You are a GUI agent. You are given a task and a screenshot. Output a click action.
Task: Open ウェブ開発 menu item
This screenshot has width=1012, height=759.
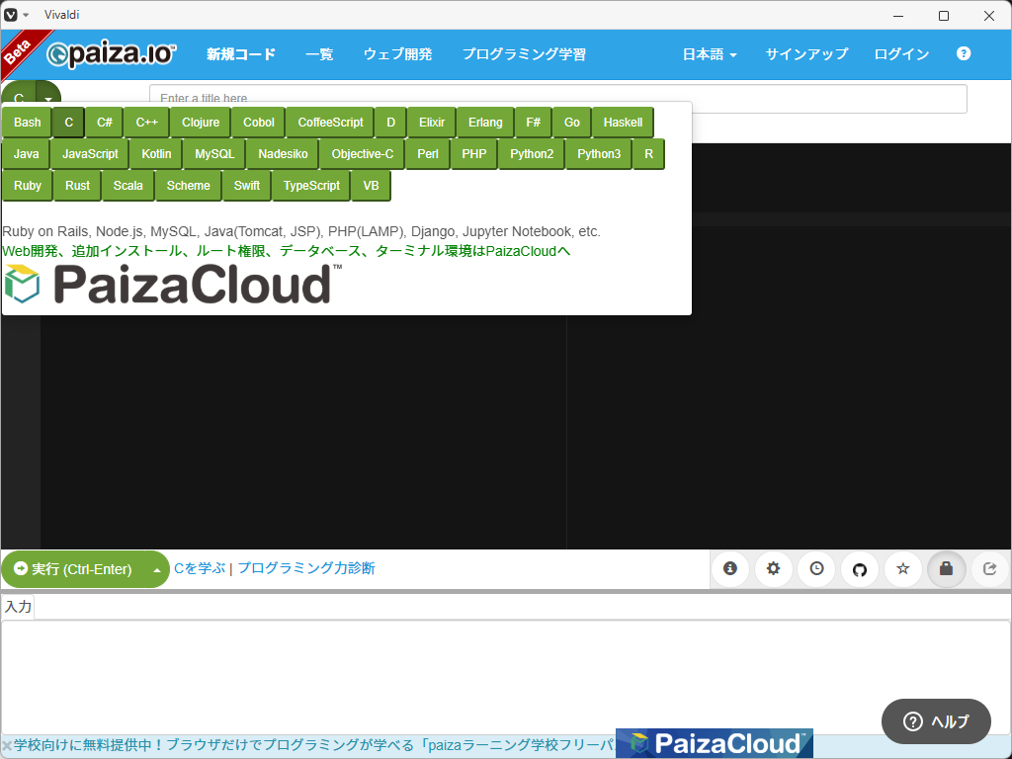pos(397,54)
